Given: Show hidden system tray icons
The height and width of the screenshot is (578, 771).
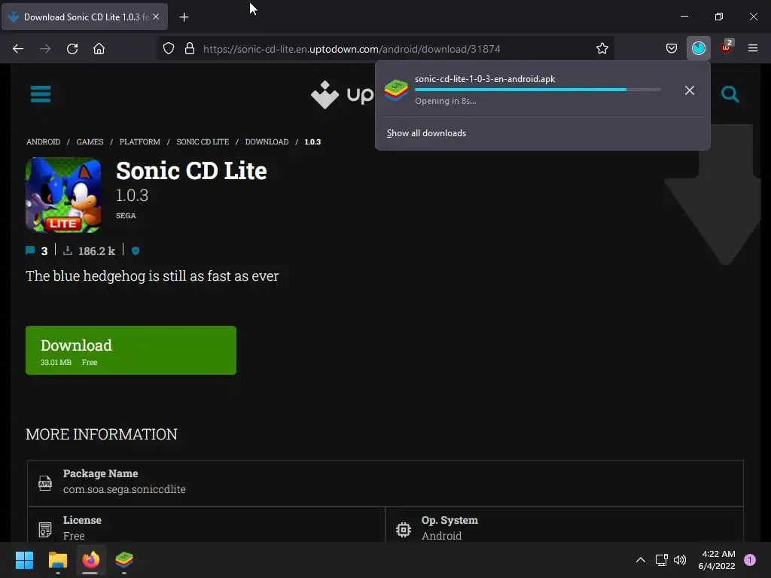Looking at the screenshot, I should point(641,560).
